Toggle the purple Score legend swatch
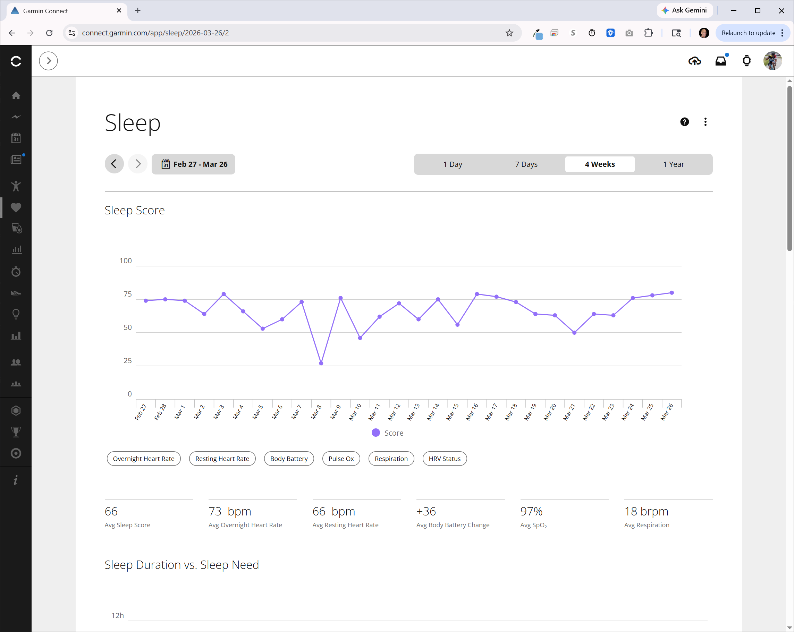 click(375, 433)
